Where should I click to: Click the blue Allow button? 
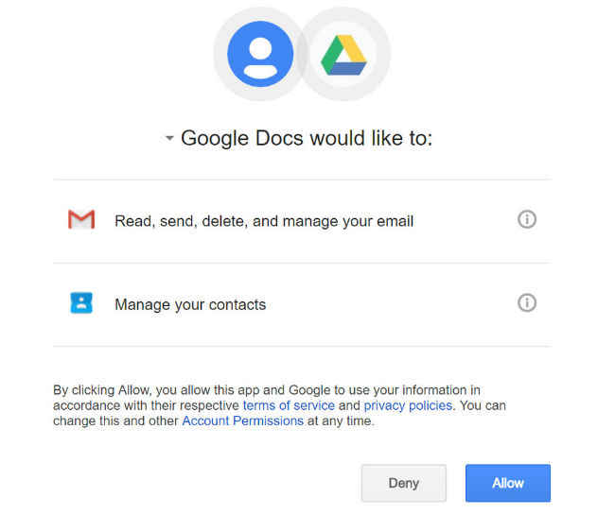(x=508, y=483)
